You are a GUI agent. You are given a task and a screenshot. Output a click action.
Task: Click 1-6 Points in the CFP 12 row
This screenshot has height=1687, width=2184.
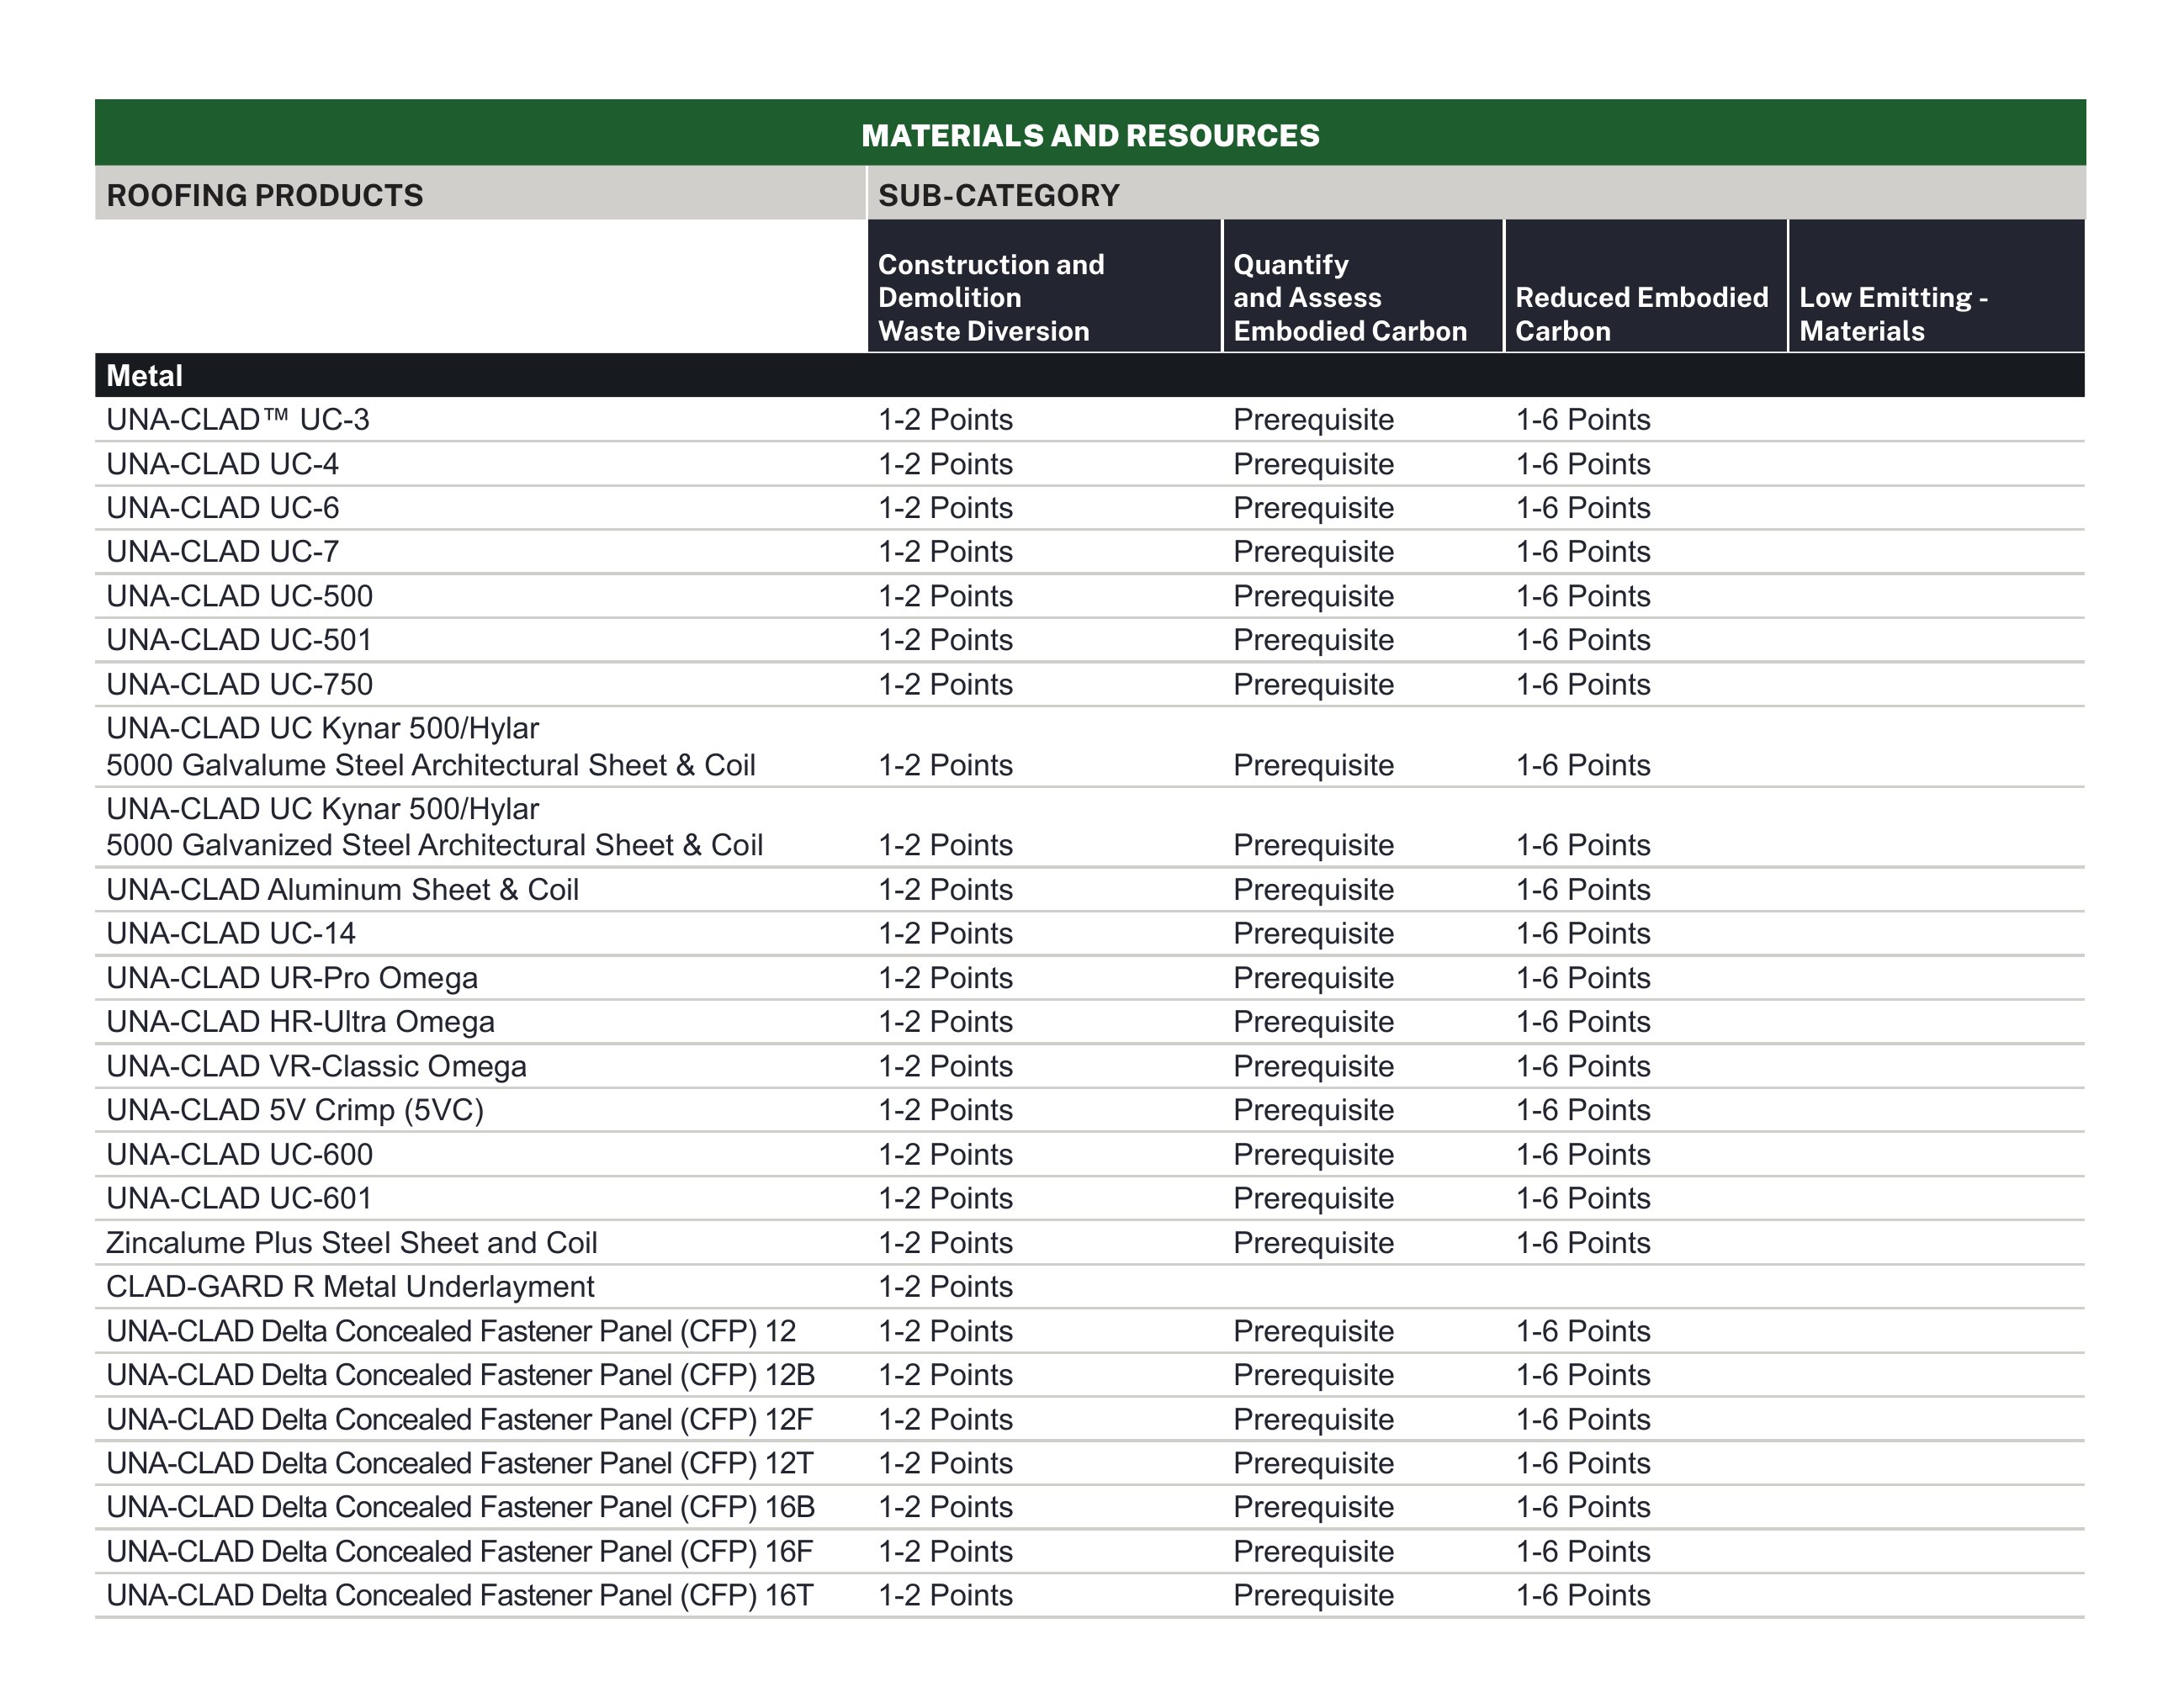pyautogui.click(x=1583, y=1331)
